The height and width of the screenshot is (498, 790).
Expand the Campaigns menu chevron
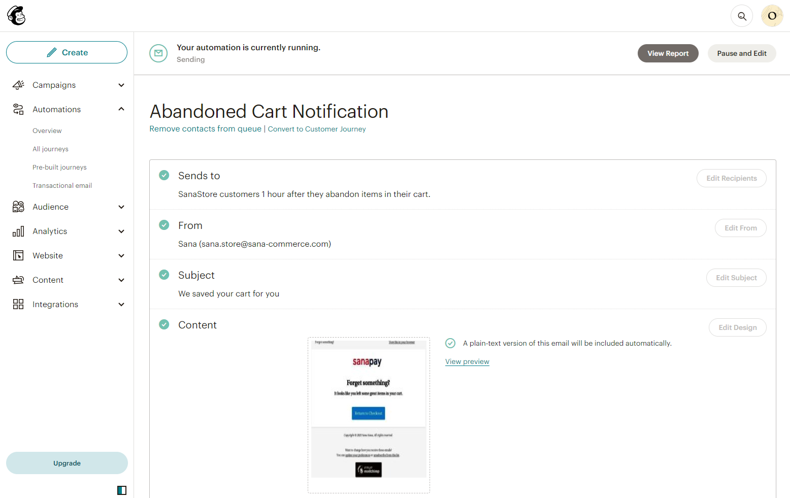121,85
